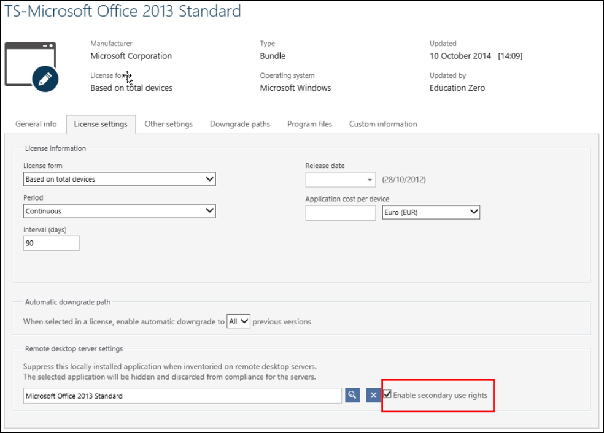This screenshot has height=433, width=604.
Task: Open the All previous versions dropdown
Action: tap(238, 321)
